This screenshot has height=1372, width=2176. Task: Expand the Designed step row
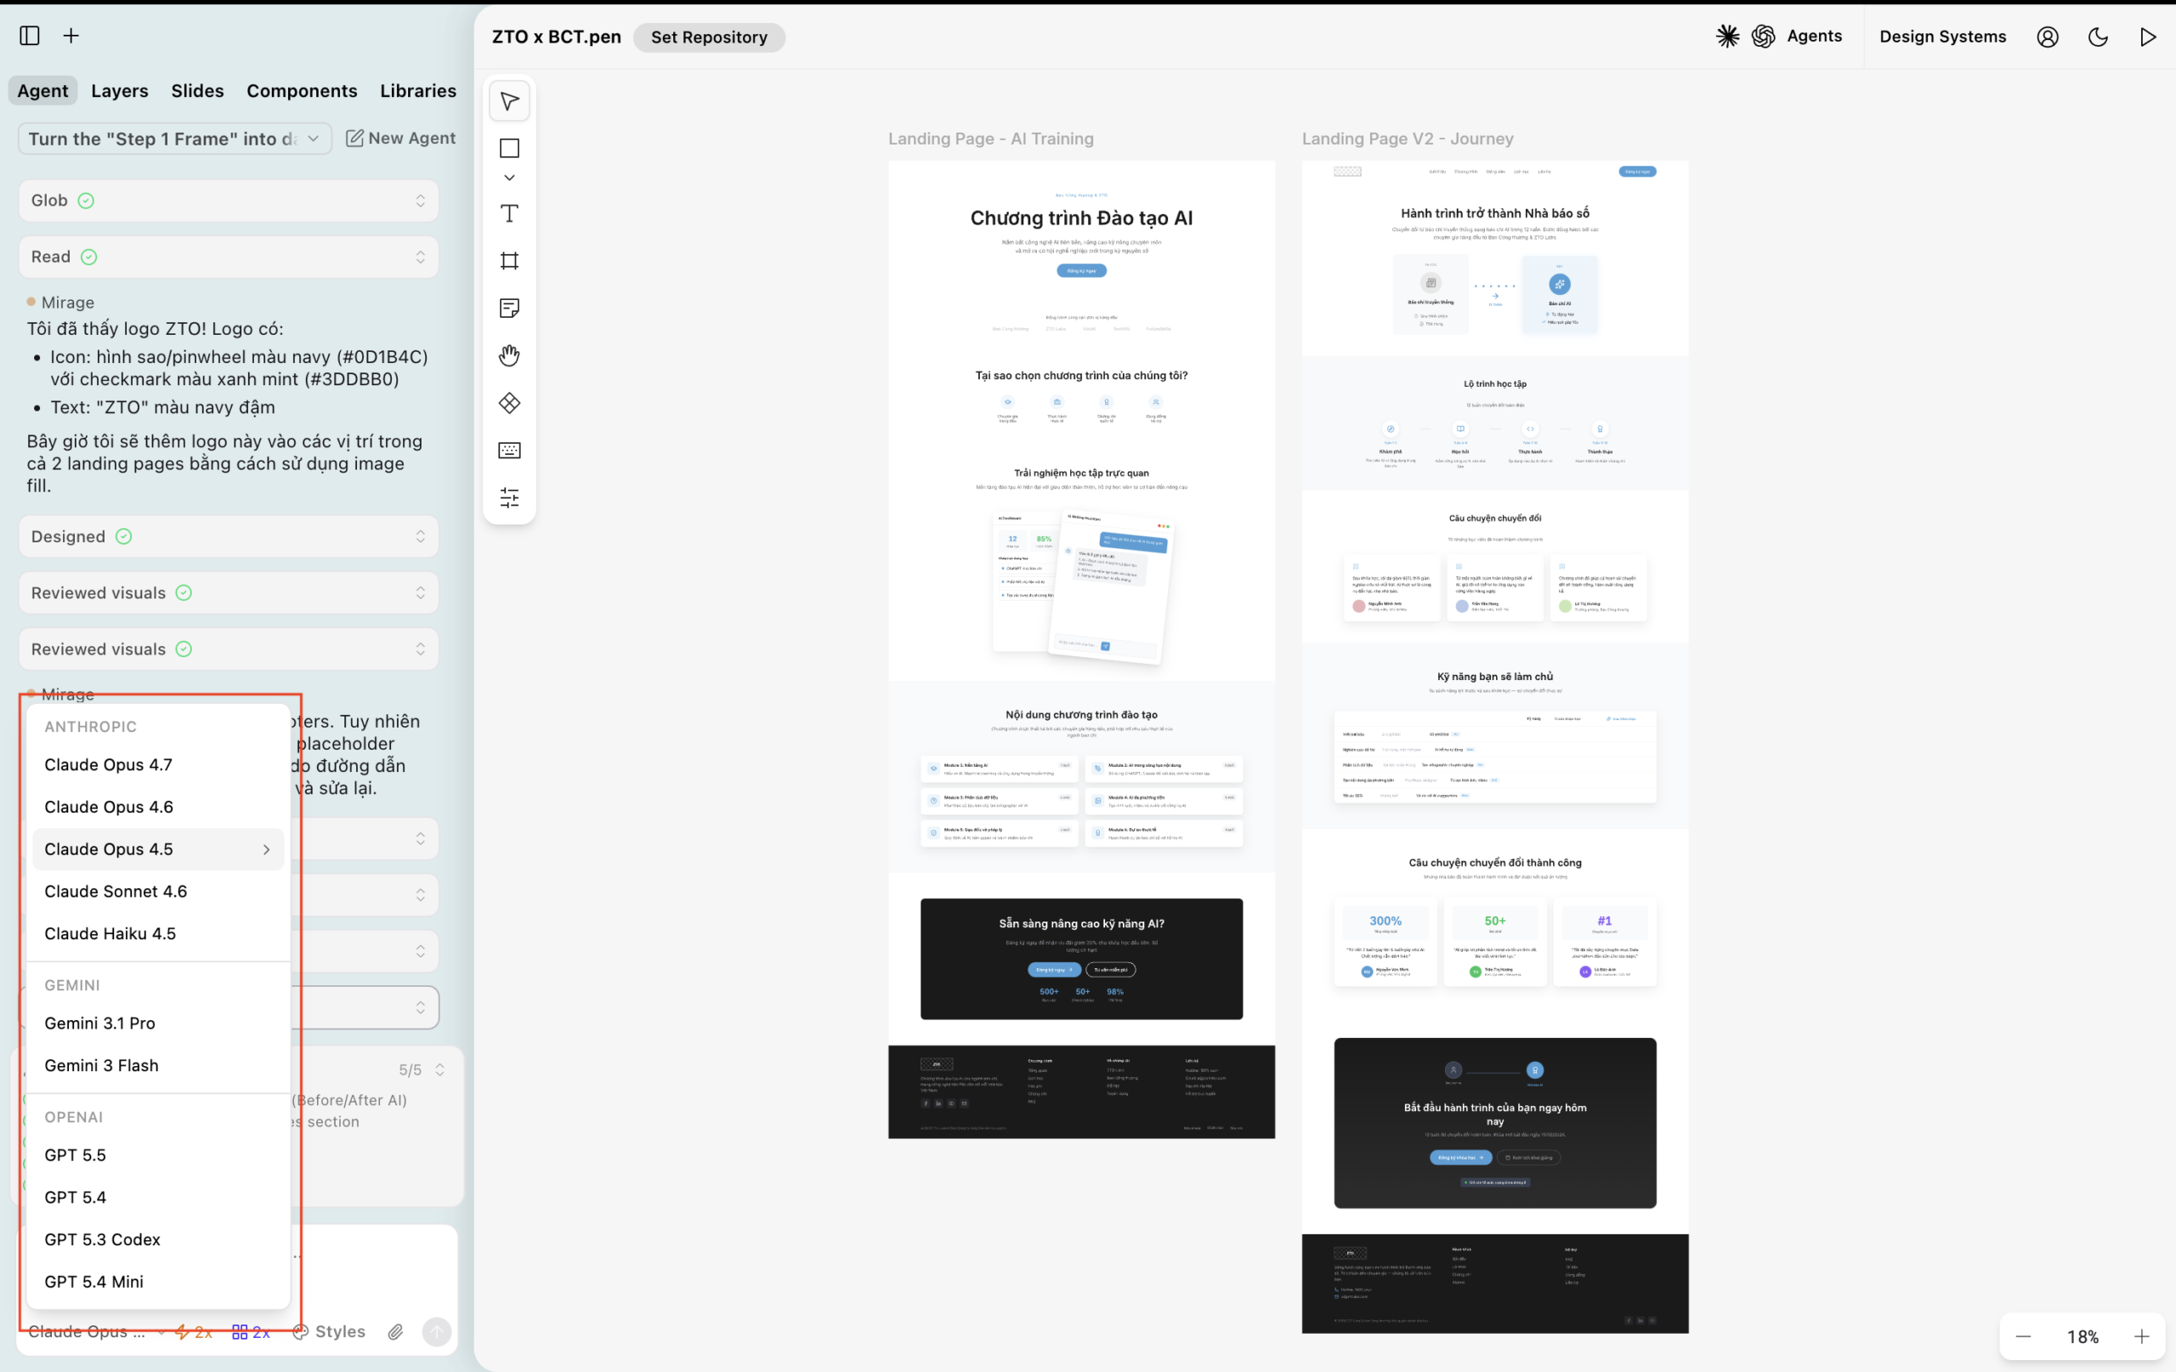tap(229, 536)
